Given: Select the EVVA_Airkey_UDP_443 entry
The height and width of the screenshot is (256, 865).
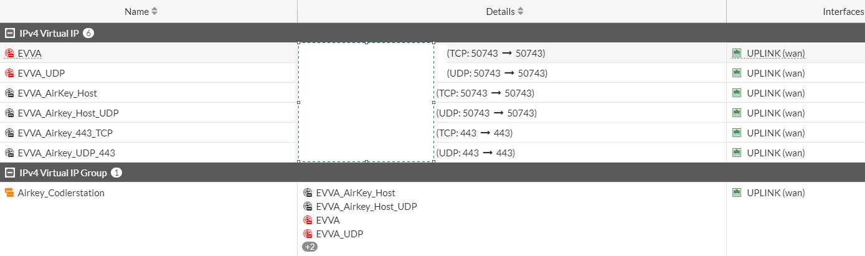Looking at the screenshot, I should pos(66,153).
